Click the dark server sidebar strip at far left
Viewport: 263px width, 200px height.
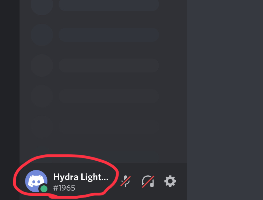coord(10,100)
